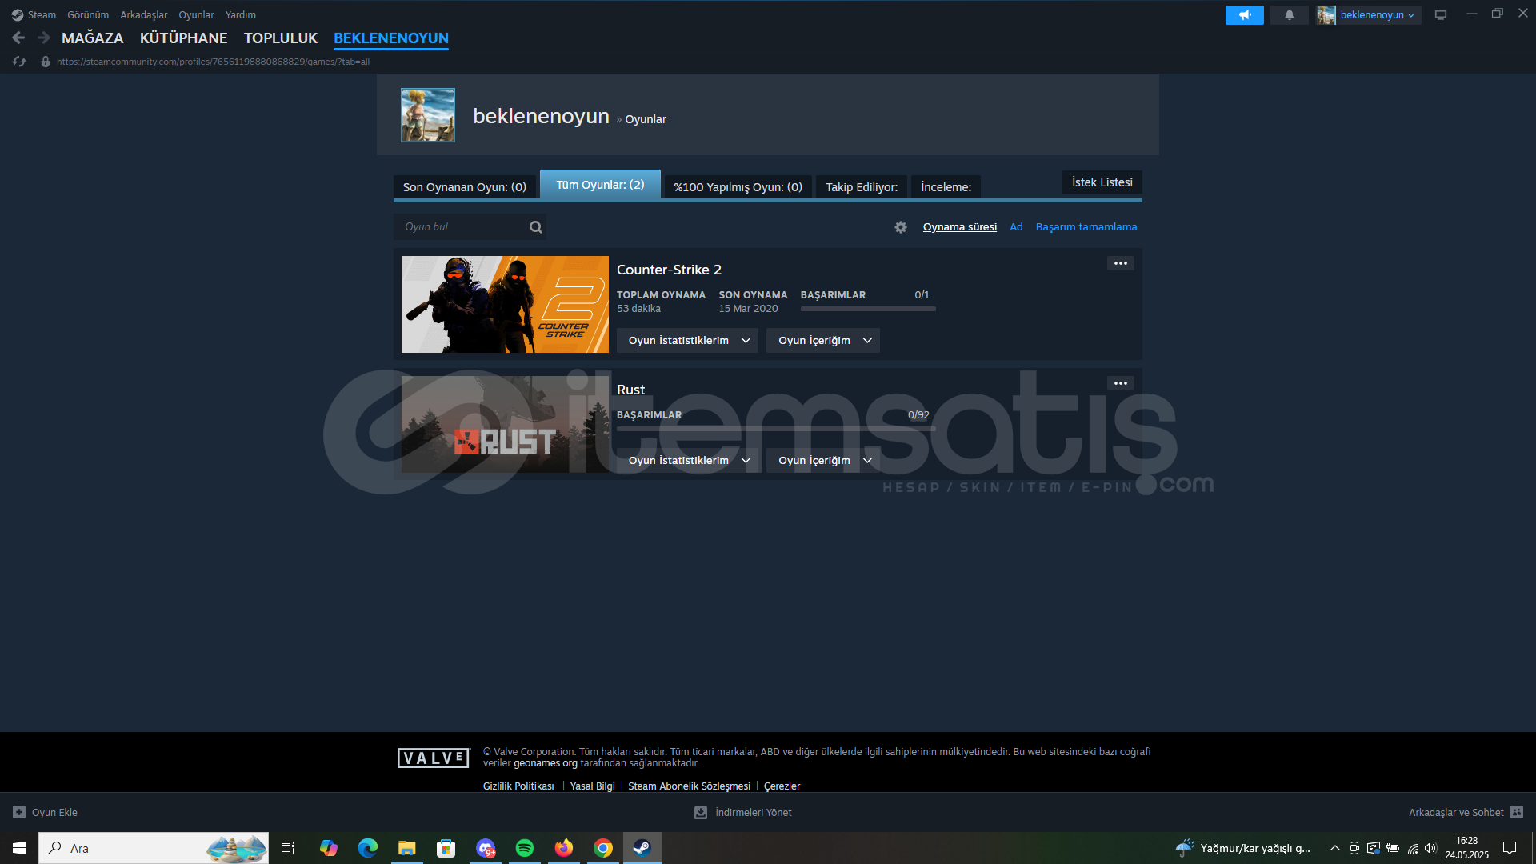Launch Microsoft Edge from the taskbar
The width and height of the screenshot is (1536, 864).
coord(368,848)
